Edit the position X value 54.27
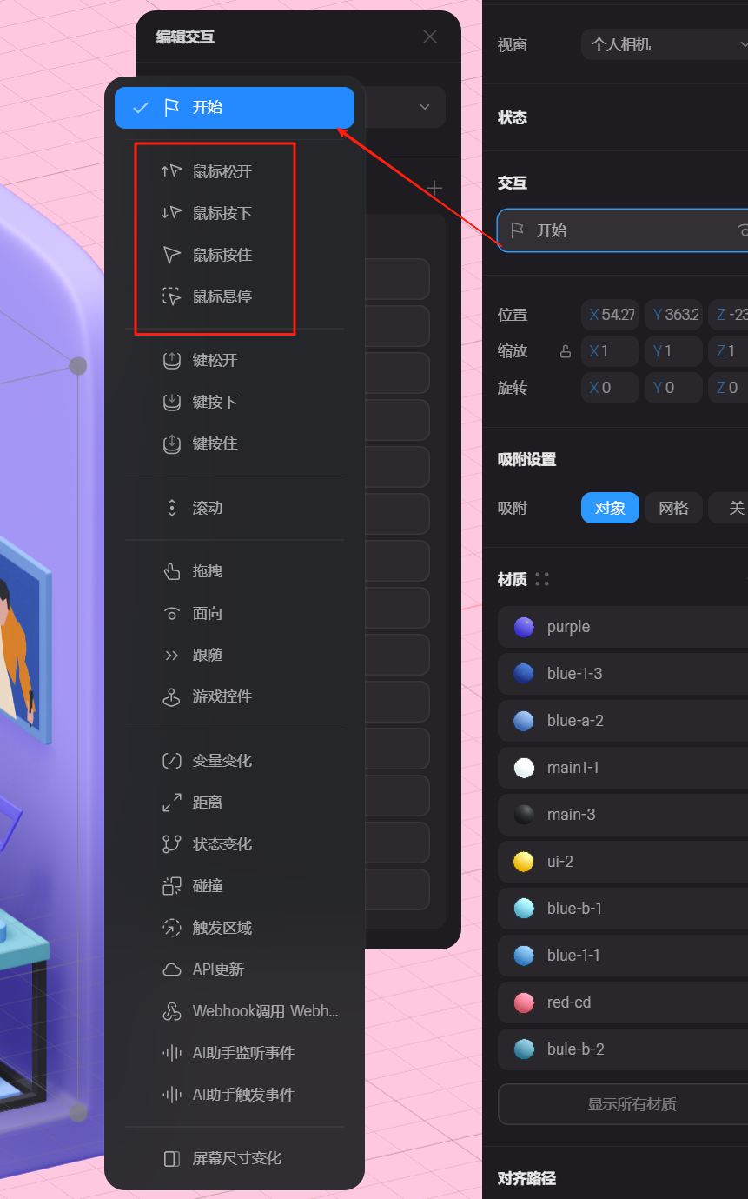The height and width of the screenshot is (1199, 748). (x=610, y=315)
